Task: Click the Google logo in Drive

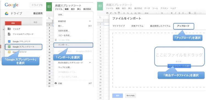Action: [x=12, y=5]
